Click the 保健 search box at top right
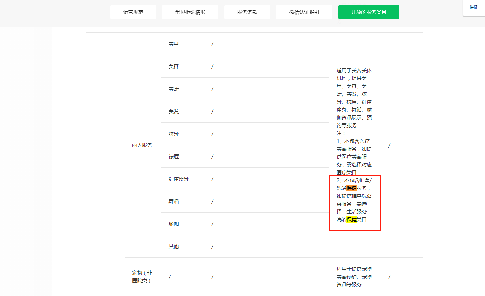The image size is (485, 296). click(x=474, y=7)
